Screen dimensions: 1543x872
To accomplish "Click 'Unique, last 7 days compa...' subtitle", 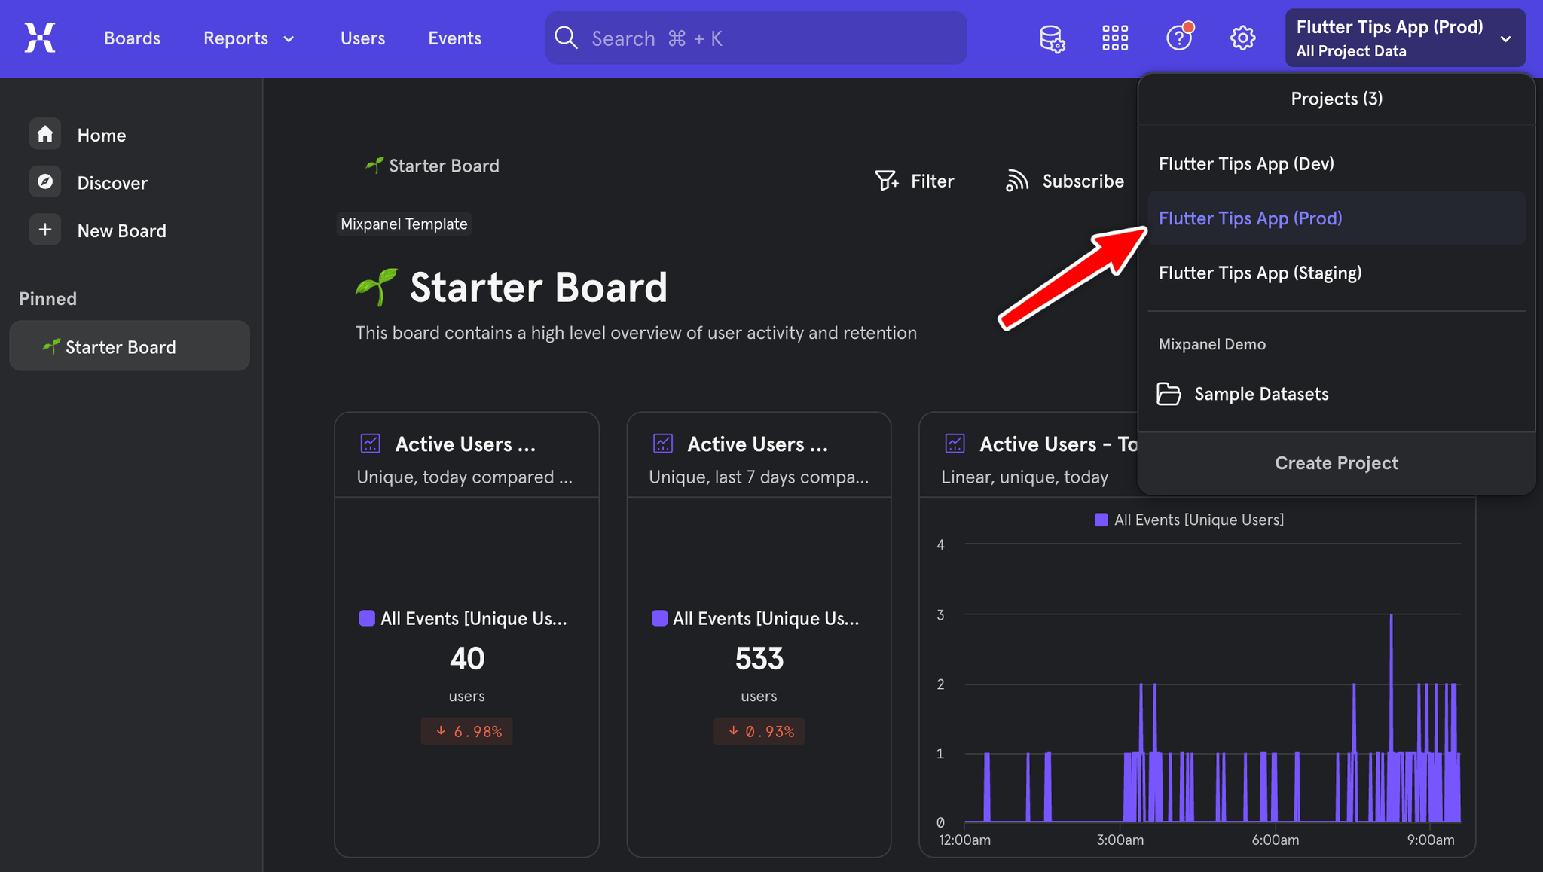I will pyautogui.click(x=759, y=477).
